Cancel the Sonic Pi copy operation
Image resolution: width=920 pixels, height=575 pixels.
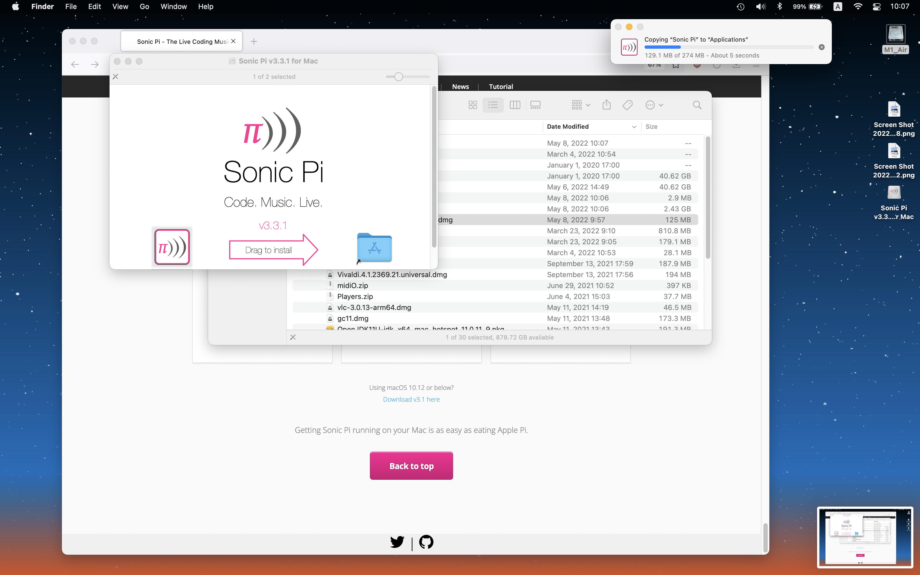[x=821, y=47]
